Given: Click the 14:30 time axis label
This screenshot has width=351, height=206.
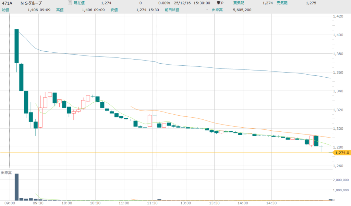Looking at the screenshot, I should click(x=271, y=203).
